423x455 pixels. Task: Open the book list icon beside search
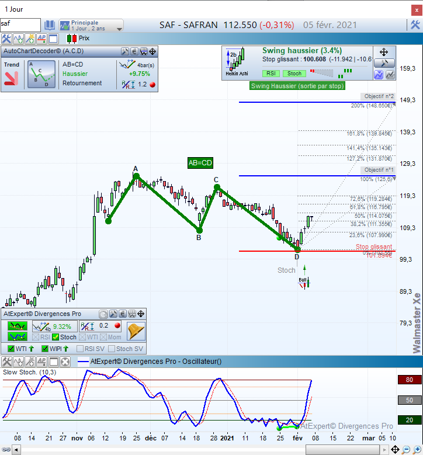49,25
